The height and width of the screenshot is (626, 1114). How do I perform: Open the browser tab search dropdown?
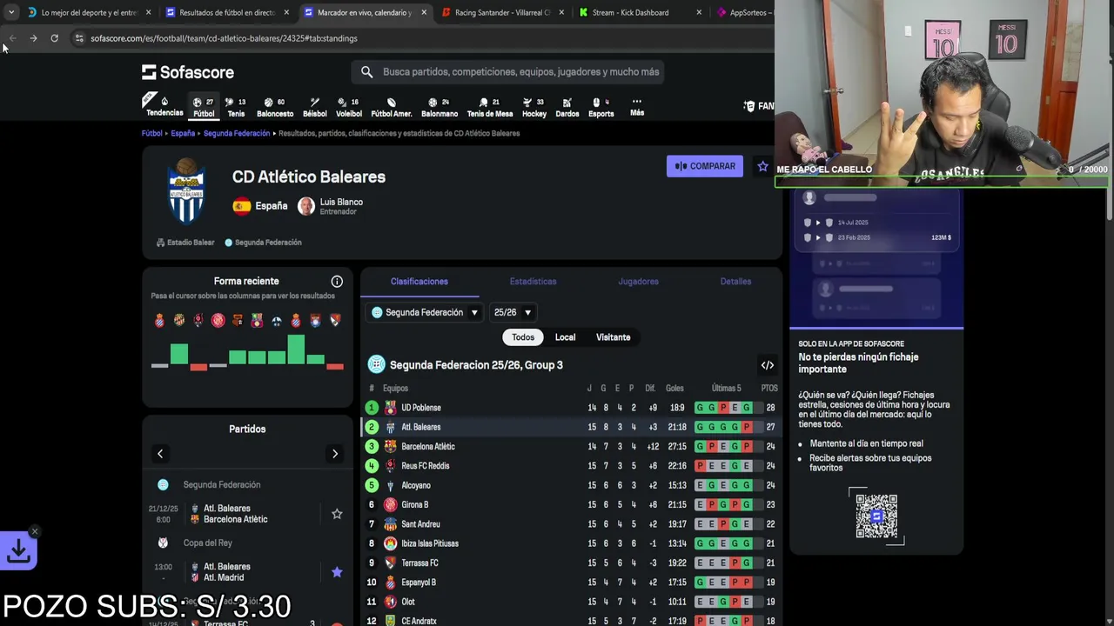(10, 12)
